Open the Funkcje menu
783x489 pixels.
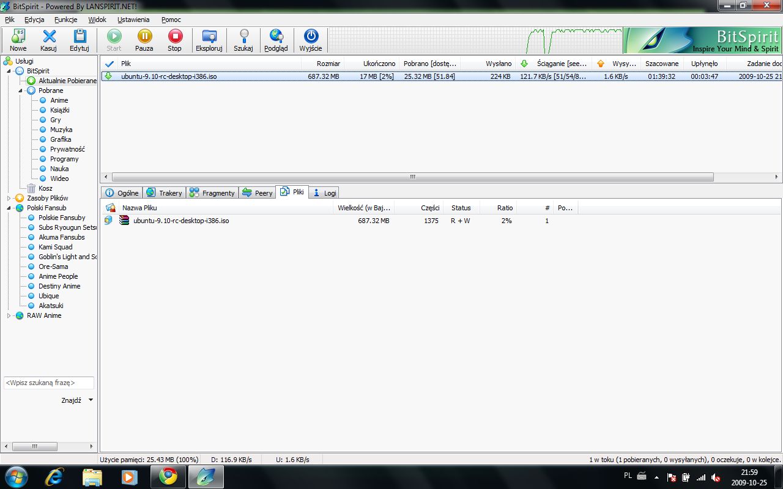[65, 20]
